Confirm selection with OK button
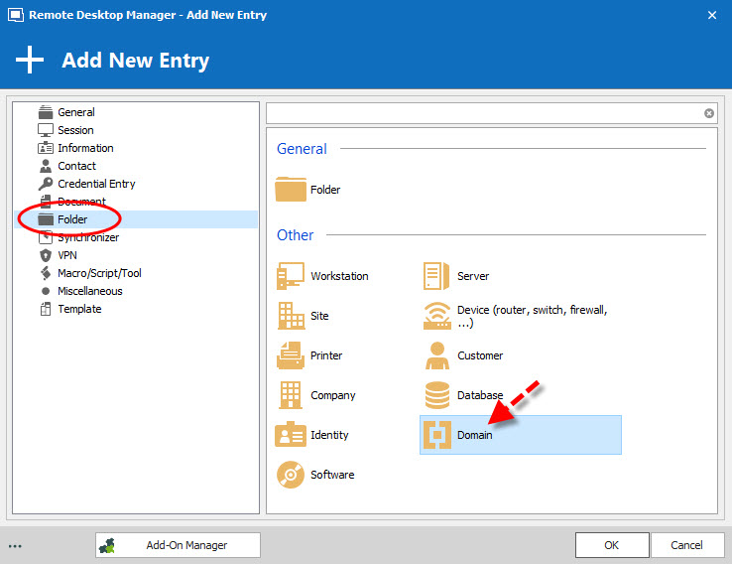 (x=611, y=545)
